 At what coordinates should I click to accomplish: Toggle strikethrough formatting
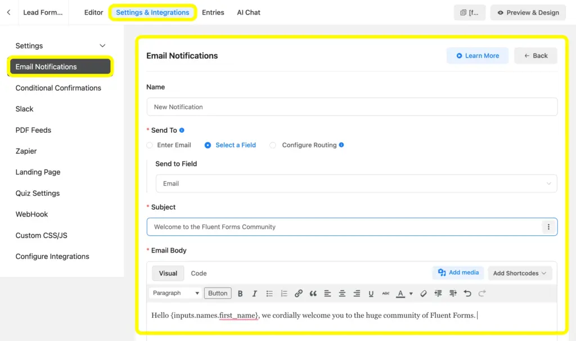386,293
